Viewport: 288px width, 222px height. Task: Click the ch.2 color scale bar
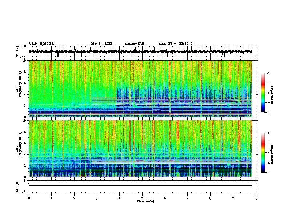click(263, 153)
